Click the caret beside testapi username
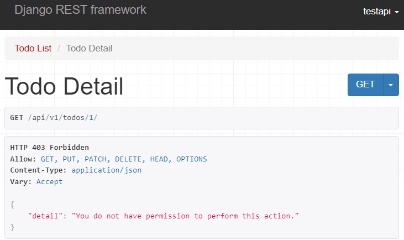The height and width of the screenshot is (240, 404). click(397, 12)
